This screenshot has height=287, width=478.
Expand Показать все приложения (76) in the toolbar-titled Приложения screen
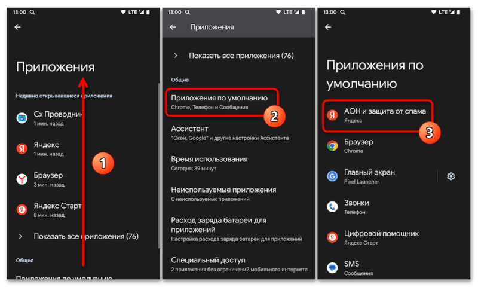[x=238, y=56]
